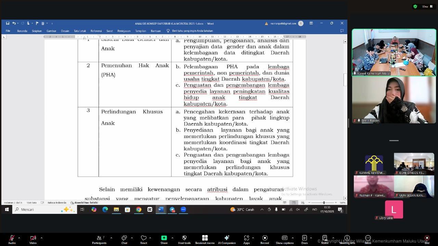Open the Participants list
The width and height of the screenshot is (438, 246).
99,238
